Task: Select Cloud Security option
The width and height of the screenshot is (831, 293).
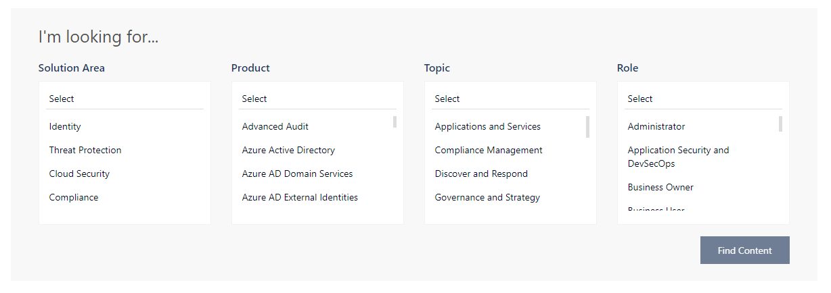Action: coord(79,174)
